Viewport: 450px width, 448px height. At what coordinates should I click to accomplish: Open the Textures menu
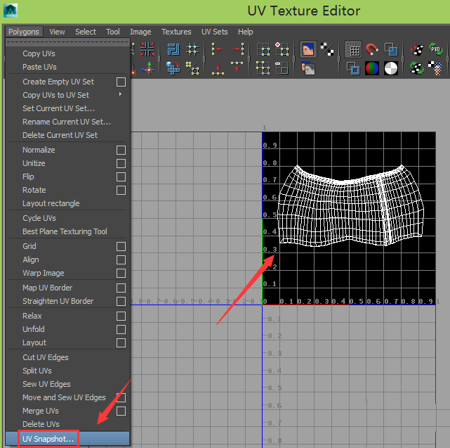[x=176, y=32]
